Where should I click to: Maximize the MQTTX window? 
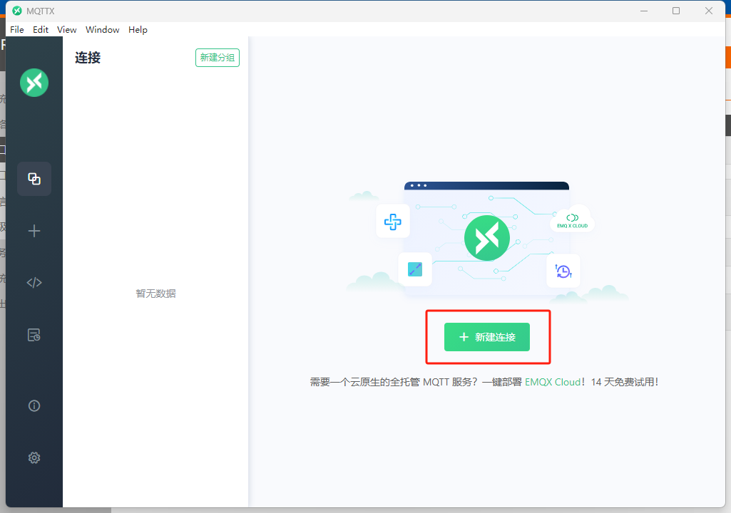[x=676, y=11]
